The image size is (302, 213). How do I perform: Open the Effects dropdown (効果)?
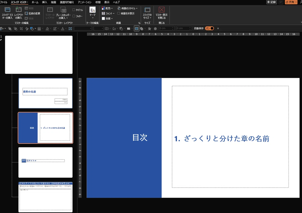click(107, 18)
